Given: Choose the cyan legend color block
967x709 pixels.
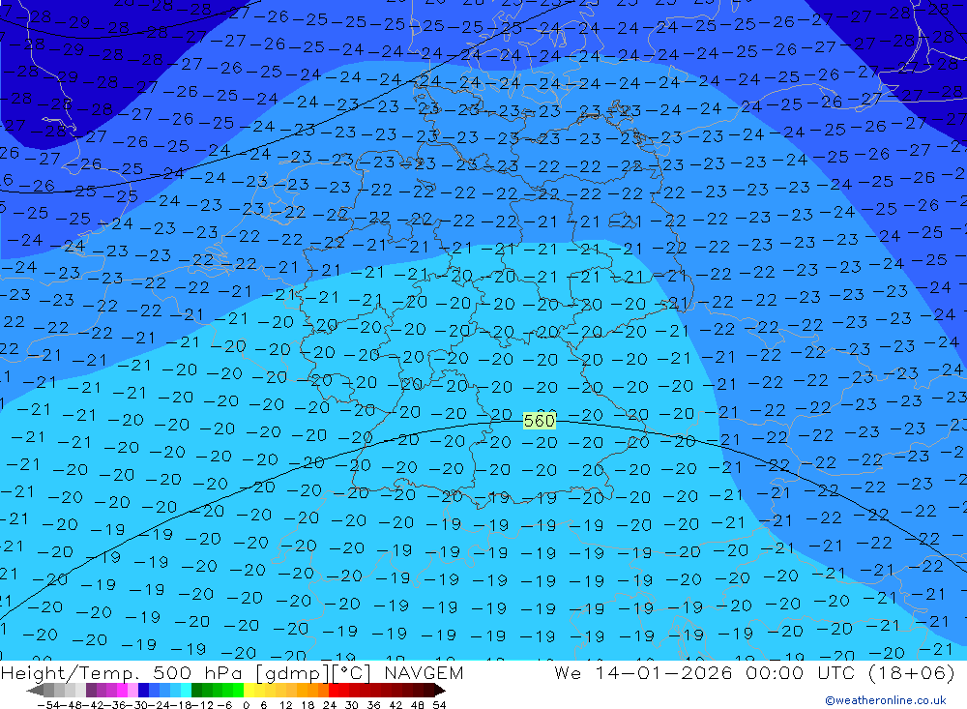Looking at the screenshot, I should [x=186, y=691].
